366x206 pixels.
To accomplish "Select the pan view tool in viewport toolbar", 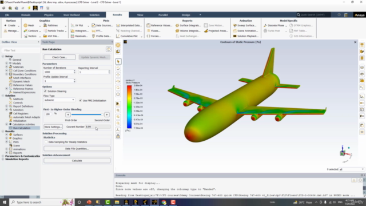I will click(x=118, y=75).
